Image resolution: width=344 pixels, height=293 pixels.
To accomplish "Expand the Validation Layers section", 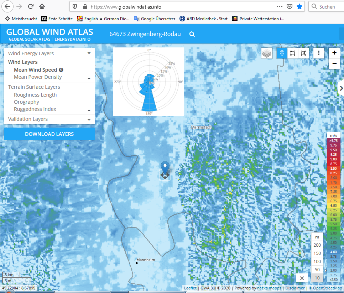I will pos(89,119).
